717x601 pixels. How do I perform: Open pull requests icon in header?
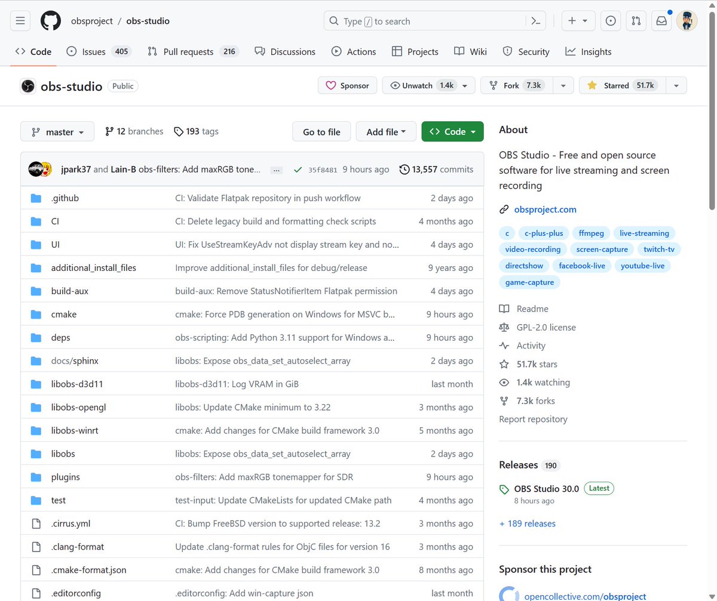pyautogui.click(x=636, y=21)
